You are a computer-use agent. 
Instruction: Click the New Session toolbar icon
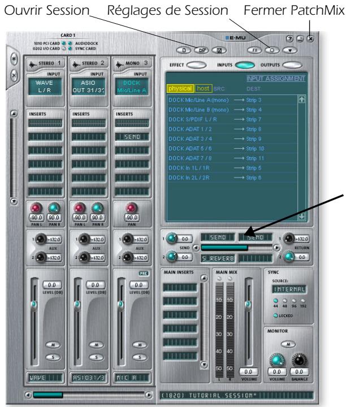[x=184, y=50]
